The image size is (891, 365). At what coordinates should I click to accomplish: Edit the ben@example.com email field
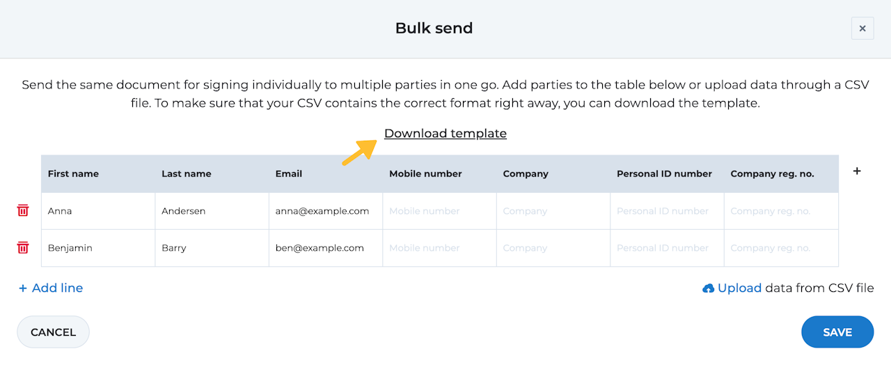click(325, 248)
